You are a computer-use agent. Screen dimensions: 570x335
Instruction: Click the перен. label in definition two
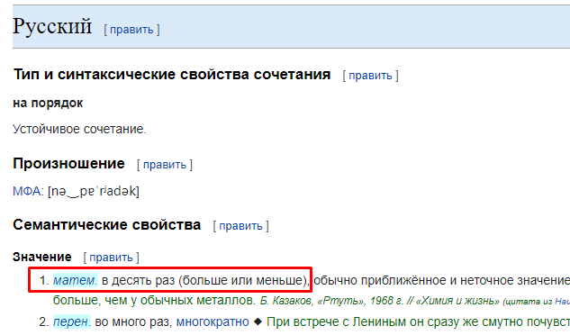point(72,321)
